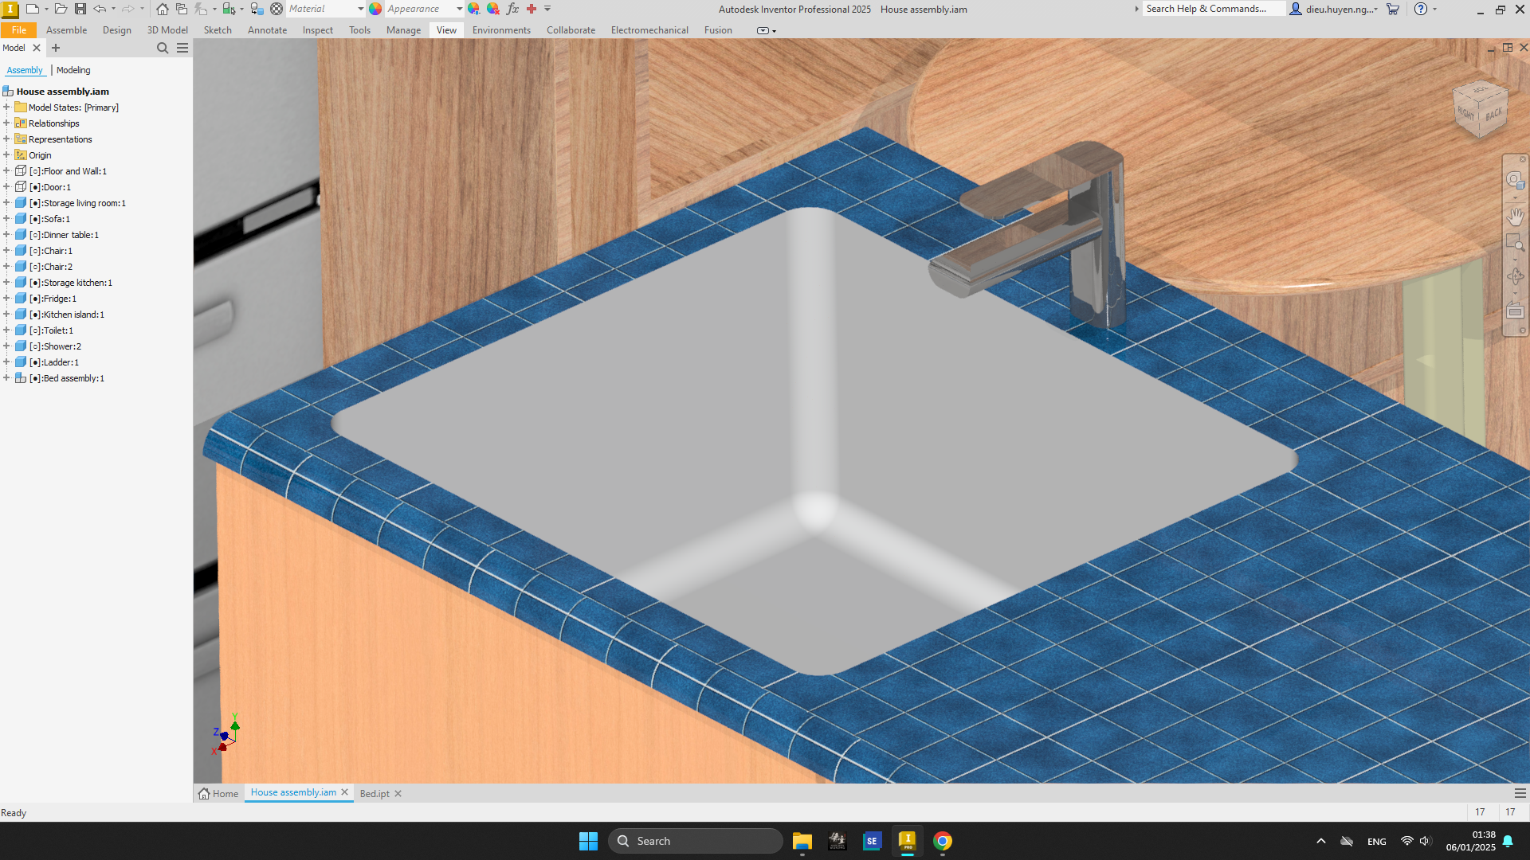Click the Save icon in quick access toolbar
The height and width of the screenshot is (860, 1530).
80,9
